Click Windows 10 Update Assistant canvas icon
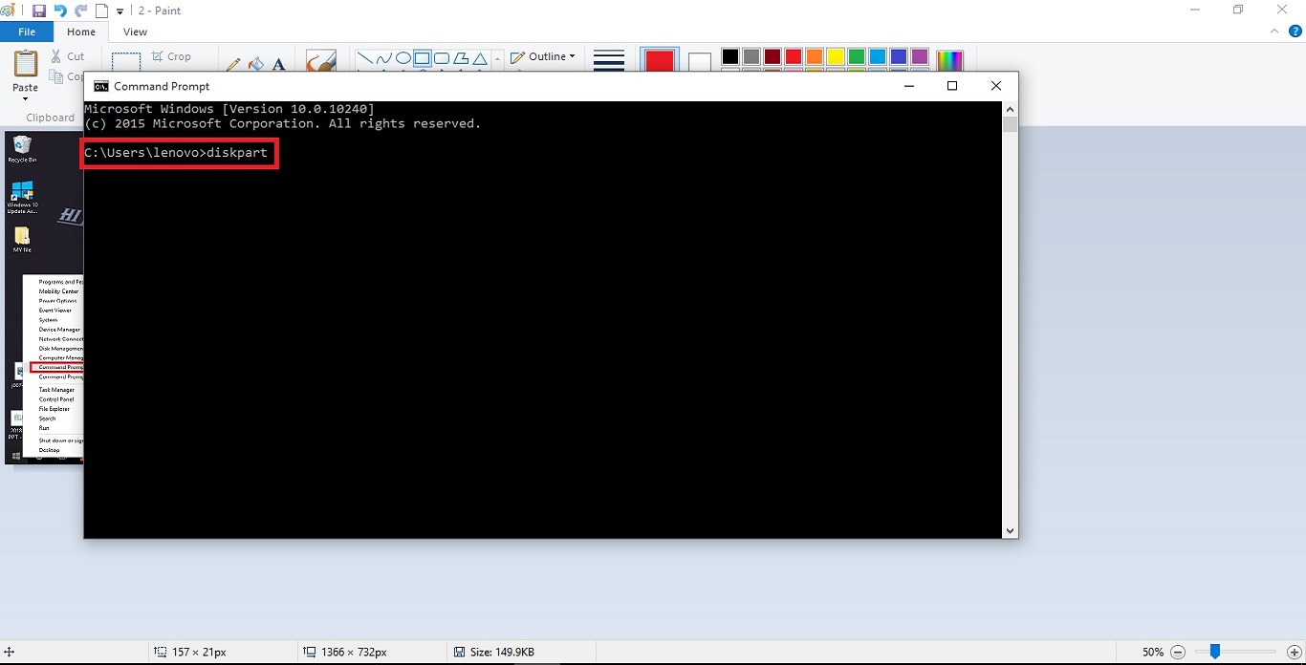The width and height of the screenshot is (1306, 665). [x=22, y=197]
